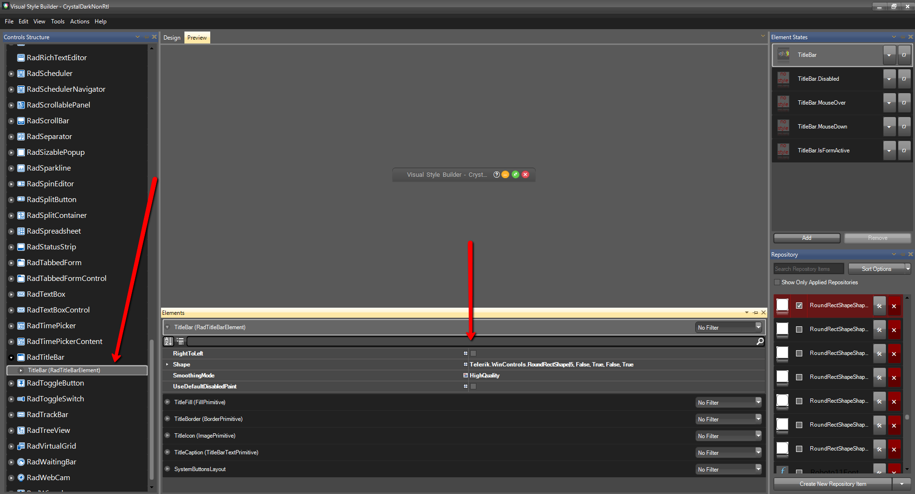Viewport: 915px width, 494px height.
Task: Click the RadScheduler control icon
Action: coord(21,74)
